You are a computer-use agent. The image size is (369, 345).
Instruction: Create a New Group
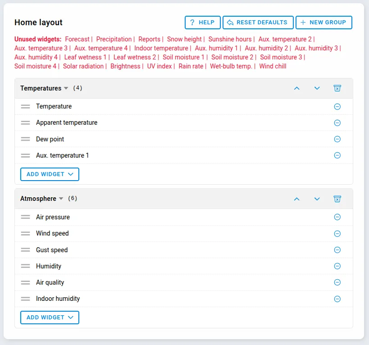click(324, 23)
